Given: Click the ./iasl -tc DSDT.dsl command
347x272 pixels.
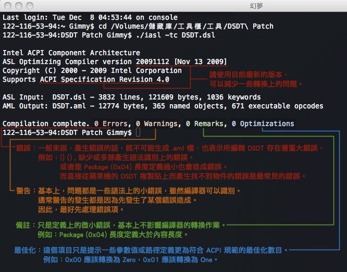Looking at the screenshot, I should click(176, 35).
